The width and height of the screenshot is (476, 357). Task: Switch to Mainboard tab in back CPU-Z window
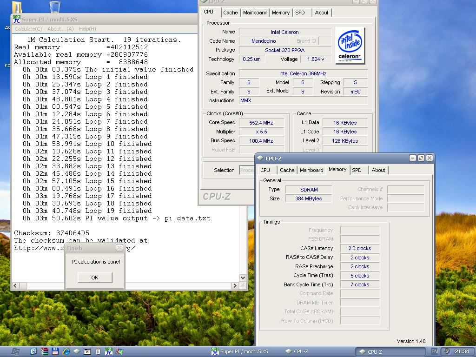point(255,13)
